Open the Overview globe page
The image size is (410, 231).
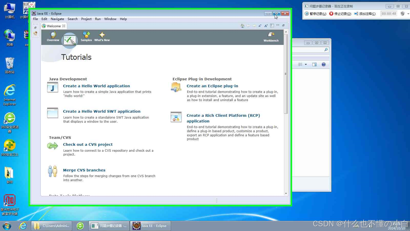53,36
